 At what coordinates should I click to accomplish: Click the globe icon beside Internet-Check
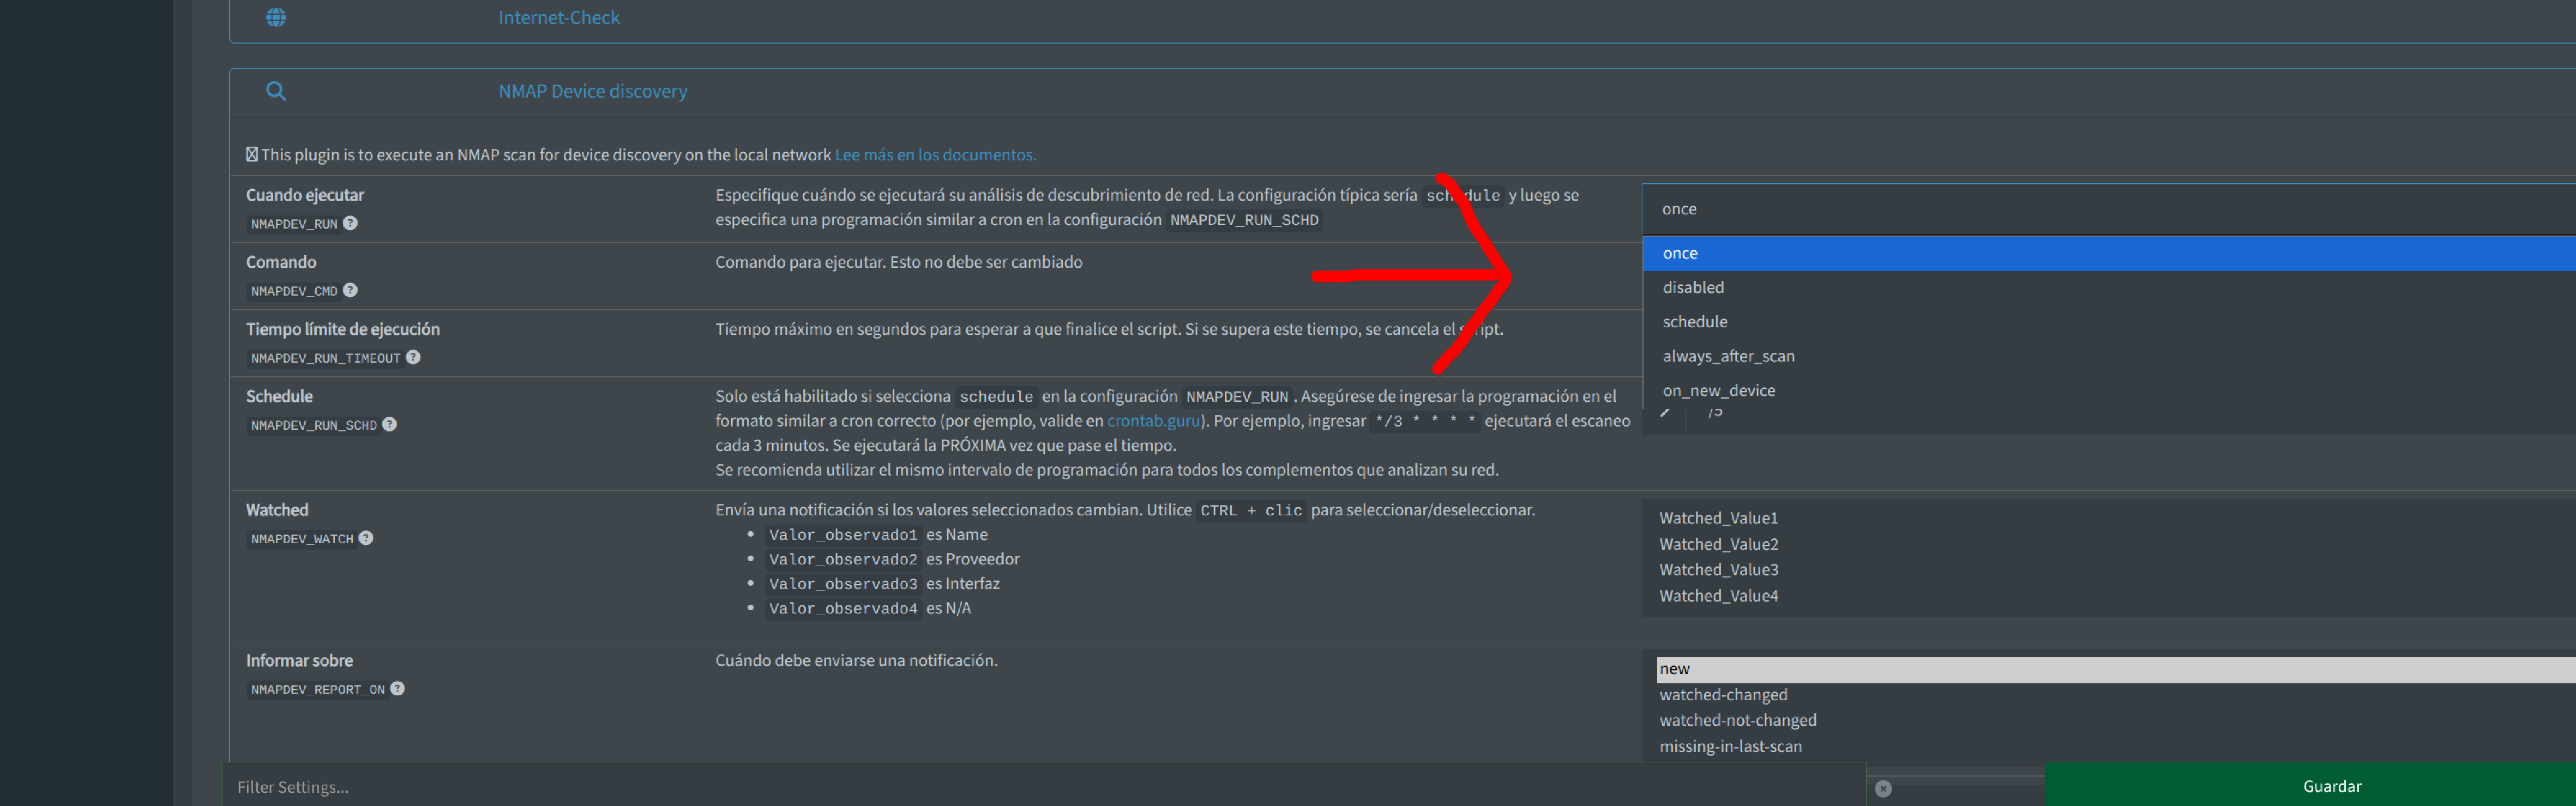276,17
